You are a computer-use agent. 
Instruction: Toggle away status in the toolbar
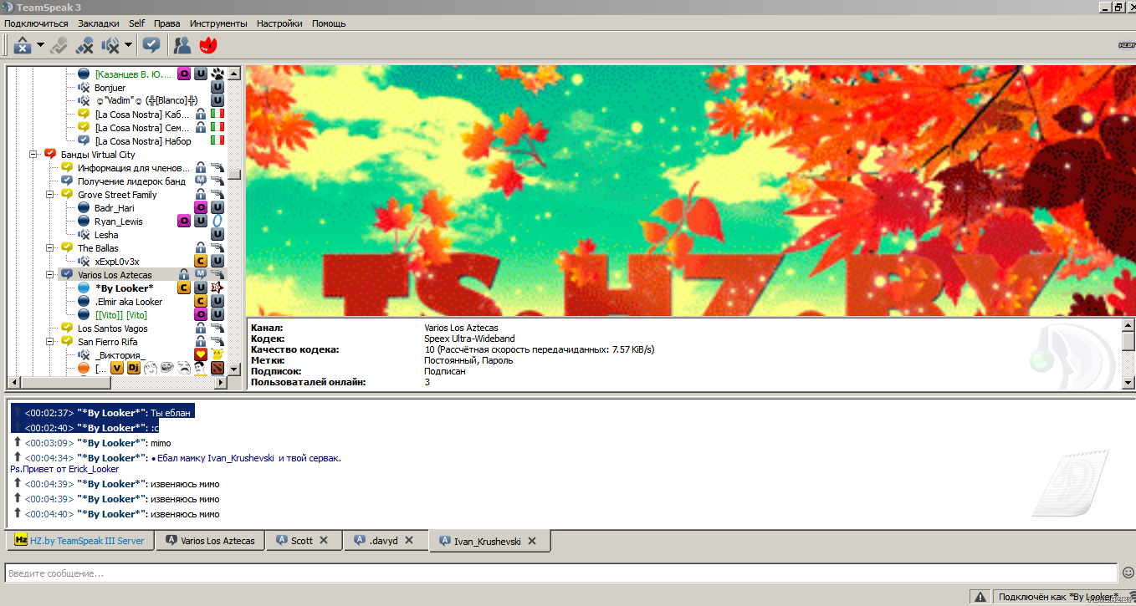pyautogui.click(x=23, y=45)
